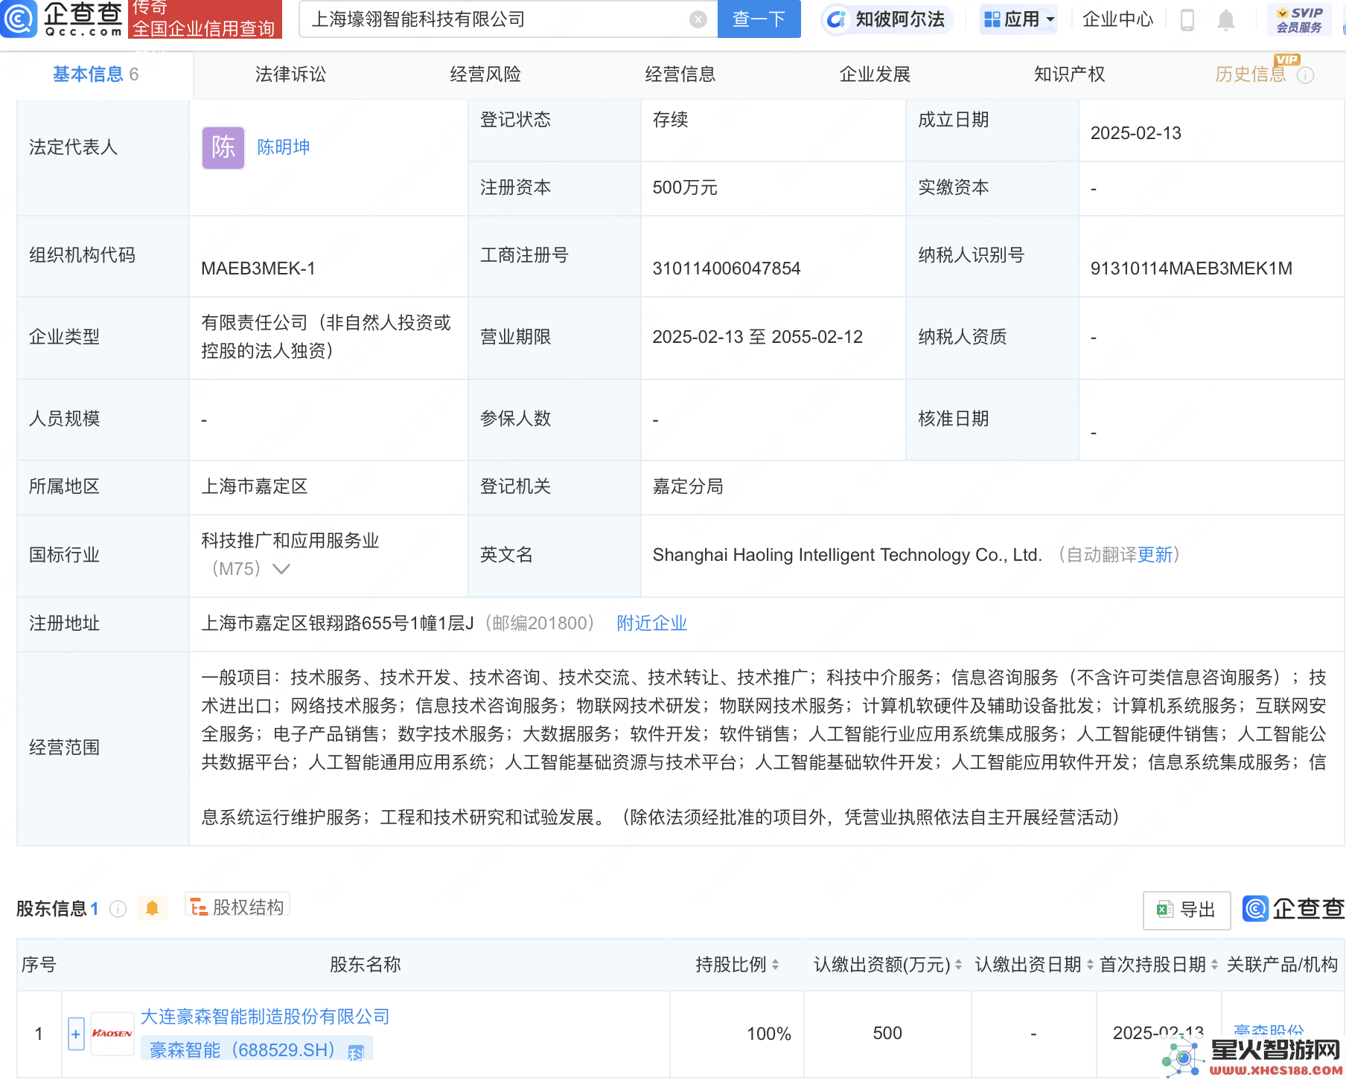The height and width of the screenshot is (1080, 1346).
Task: Click info icon next to 股东信息
Action: pyautogui.click(x=118, y=909)
